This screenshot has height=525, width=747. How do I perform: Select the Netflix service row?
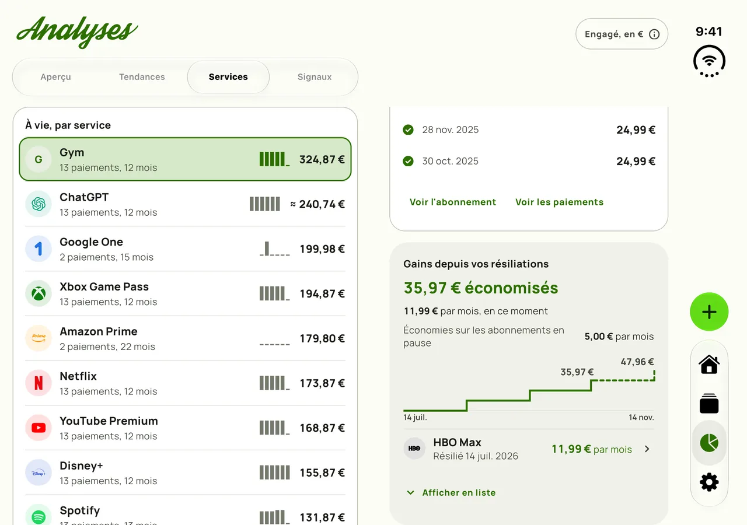pyautogui.click(x=185, y=383)
